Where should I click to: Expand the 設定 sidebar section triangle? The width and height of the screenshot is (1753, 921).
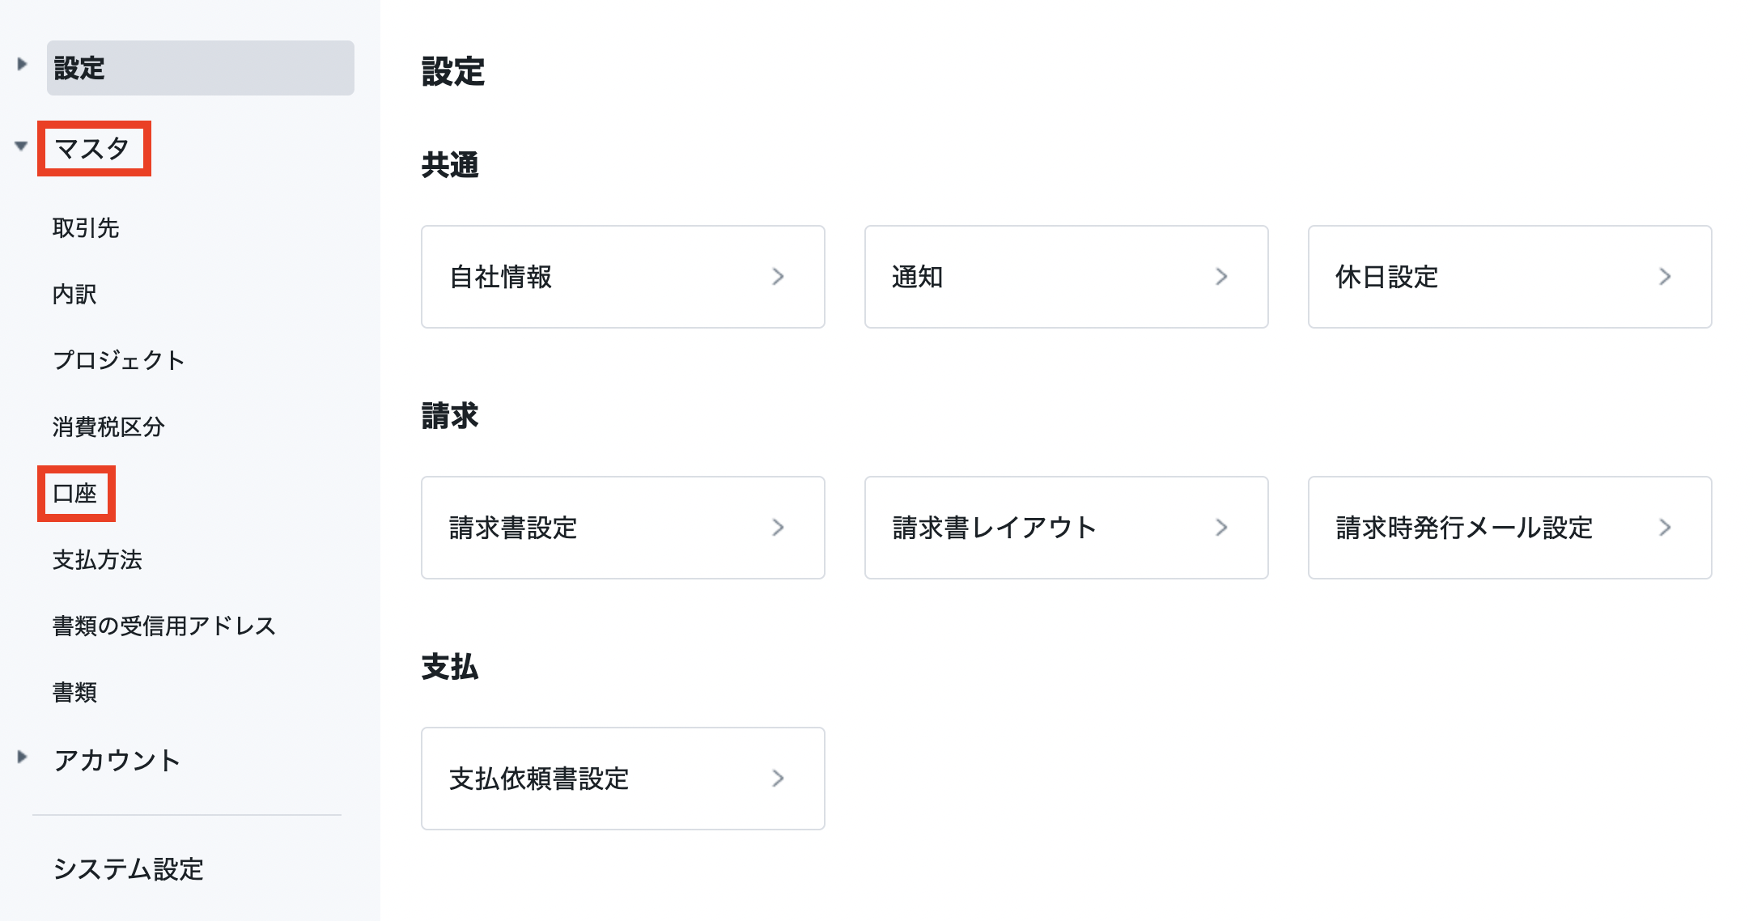coord(22,64)
